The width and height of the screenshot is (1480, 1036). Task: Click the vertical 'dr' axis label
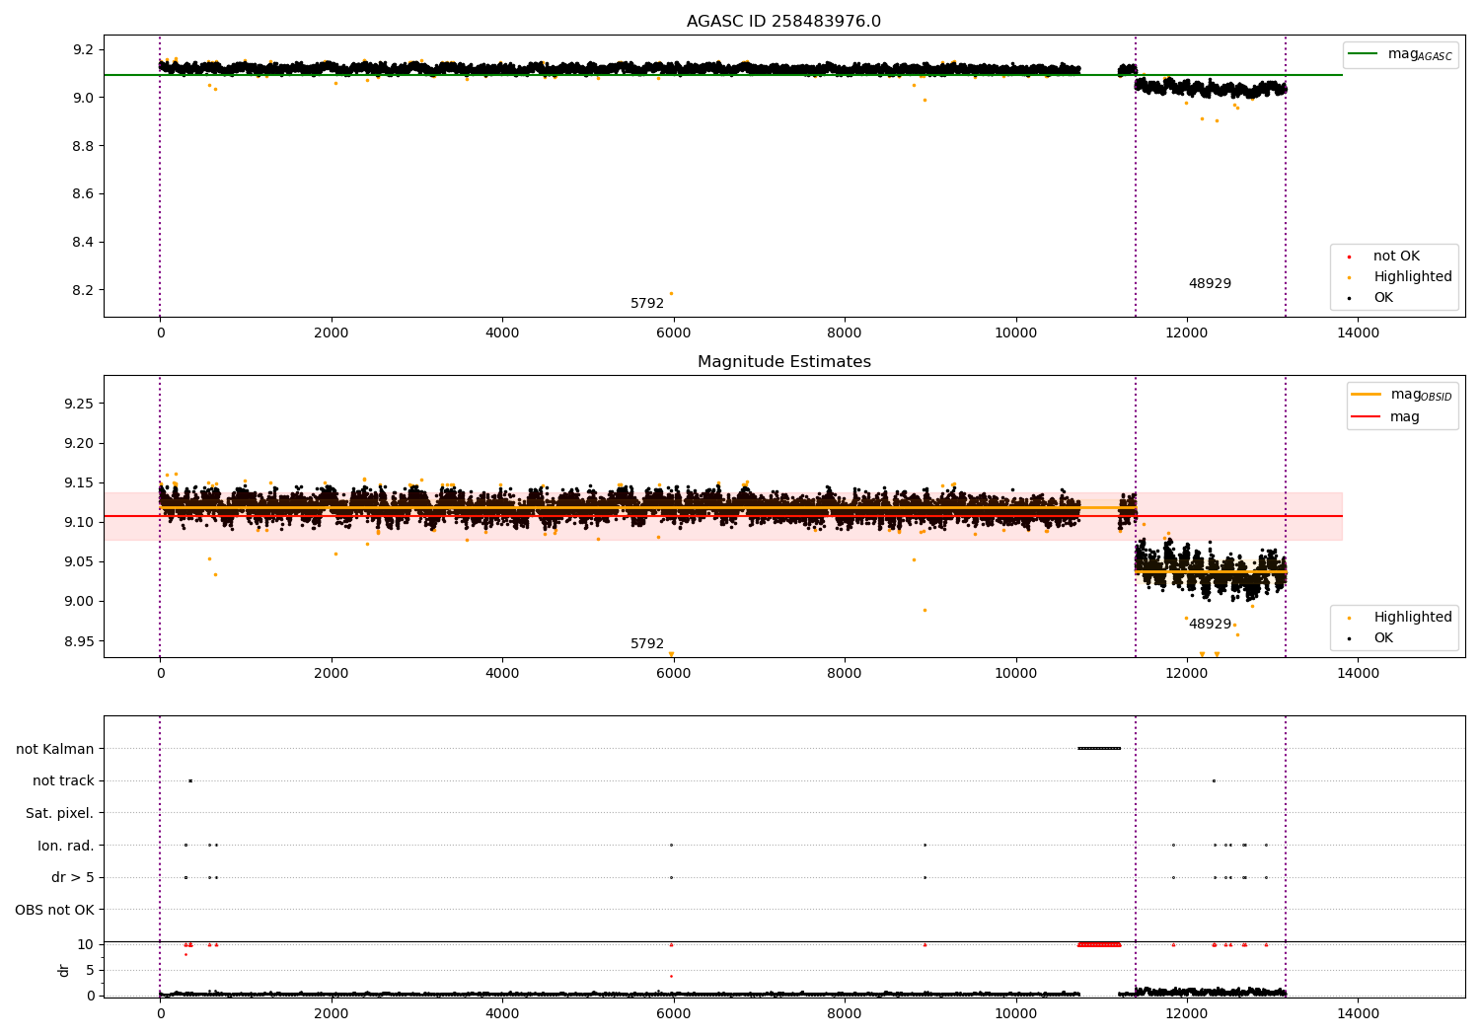pos(64,971)
